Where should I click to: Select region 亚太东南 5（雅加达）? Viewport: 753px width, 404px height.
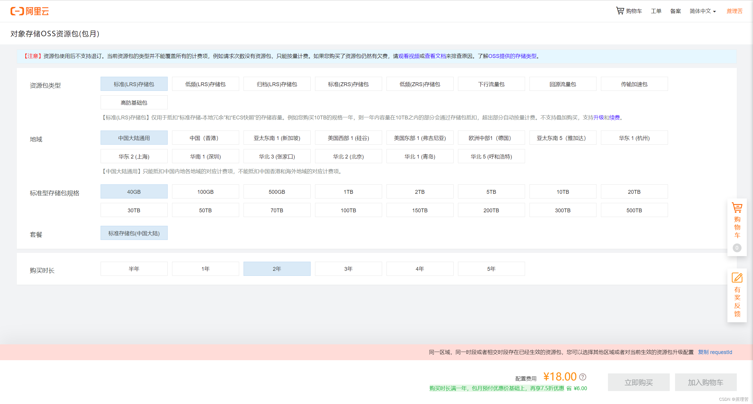coord(563,138)
